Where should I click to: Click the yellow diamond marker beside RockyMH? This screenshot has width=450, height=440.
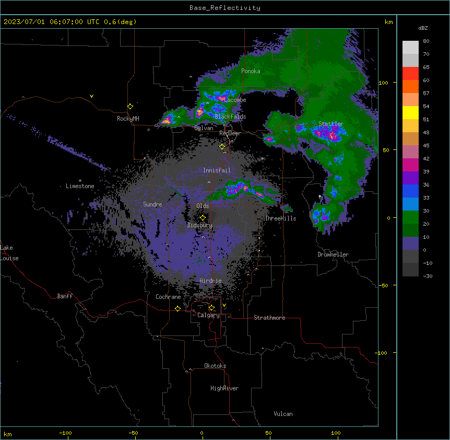pos(130,107)
